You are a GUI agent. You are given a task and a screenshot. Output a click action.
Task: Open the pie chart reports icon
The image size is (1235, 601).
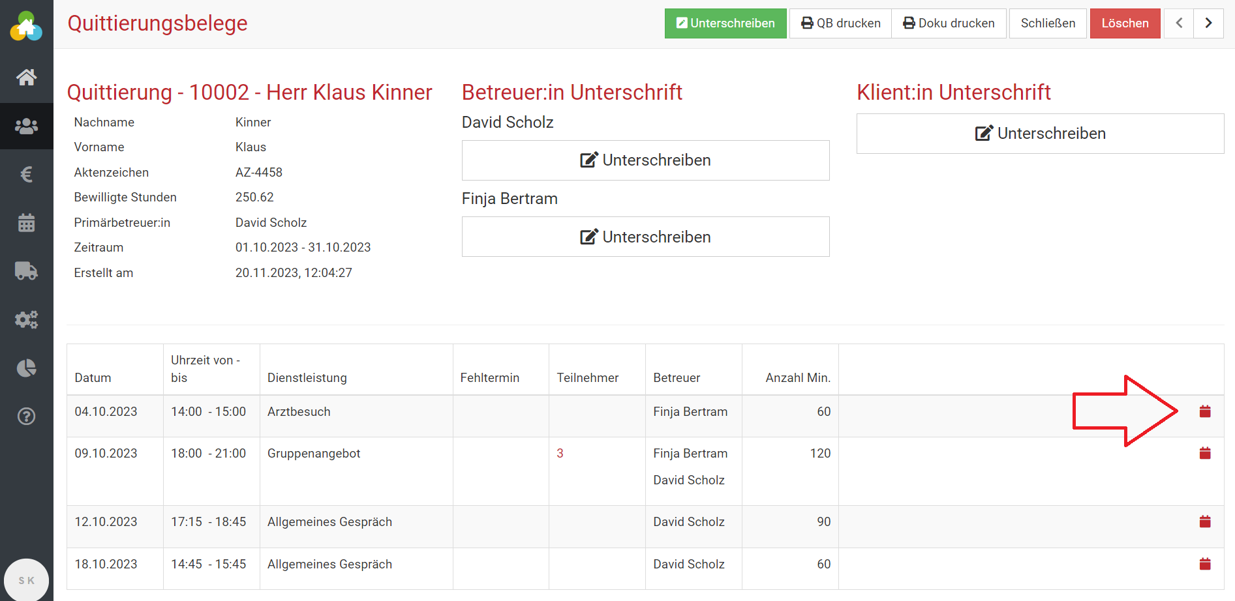pos(26,368)
